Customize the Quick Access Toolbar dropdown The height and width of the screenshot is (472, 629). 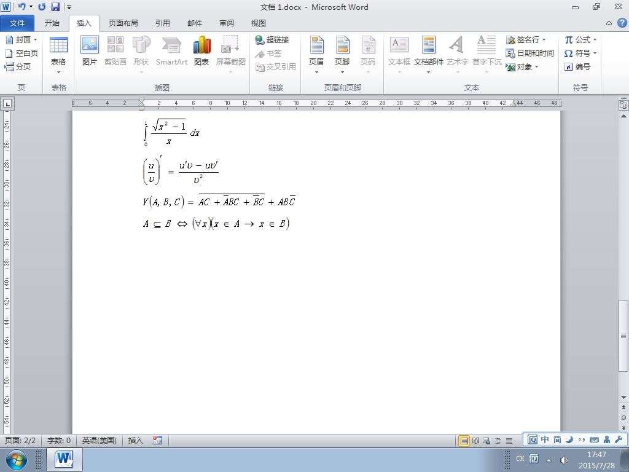pos(69,7)
